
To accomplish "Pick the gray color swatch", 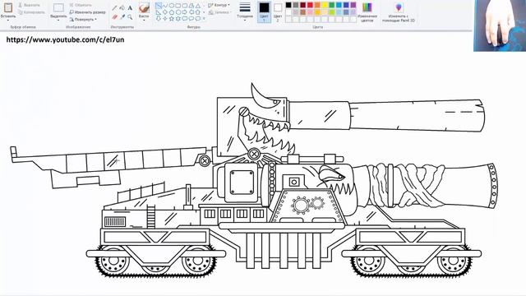I will click(296, 5).
